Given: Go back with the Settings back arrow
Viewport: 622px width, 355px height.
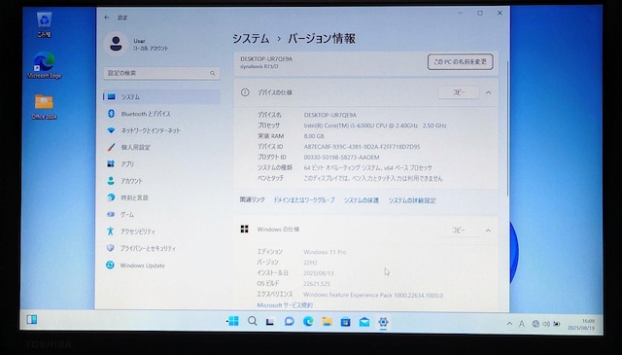Looking at the screenshot, I should (107, 18).
